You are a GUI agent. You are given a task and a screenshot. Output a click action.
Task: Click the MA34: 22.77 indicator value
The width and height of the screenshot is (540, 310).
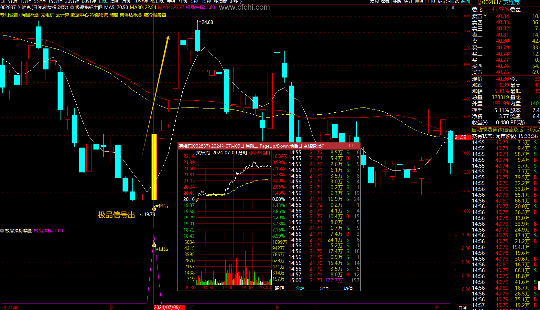171,7
